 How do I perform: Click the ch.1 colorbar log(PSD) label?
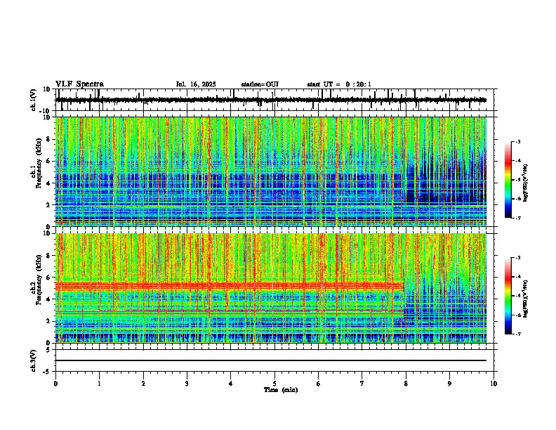tap(526, 183)
